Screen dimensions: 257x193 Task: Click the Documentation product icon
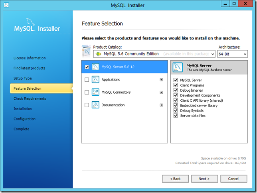click(x=95, y=105)
